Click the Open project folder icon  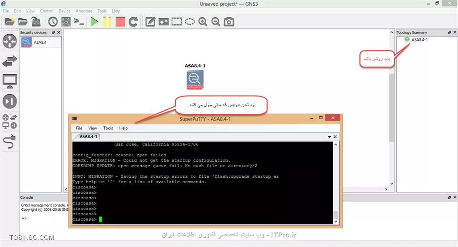[22, 21]
